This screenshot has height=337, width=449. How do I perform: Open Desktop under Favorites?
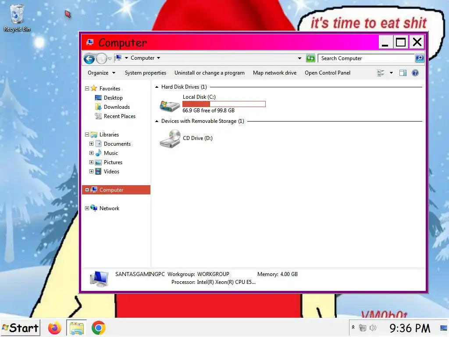[x=113, y=98]
